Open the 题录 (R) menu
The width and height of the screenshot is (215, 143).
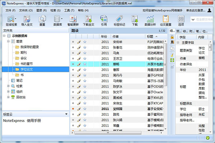tap(42, 10)
